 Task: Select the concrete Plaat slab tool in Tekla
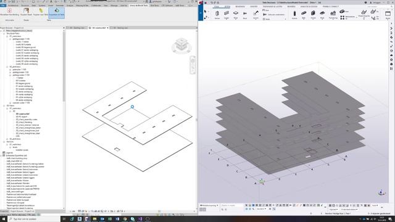[x=322, y=15]
